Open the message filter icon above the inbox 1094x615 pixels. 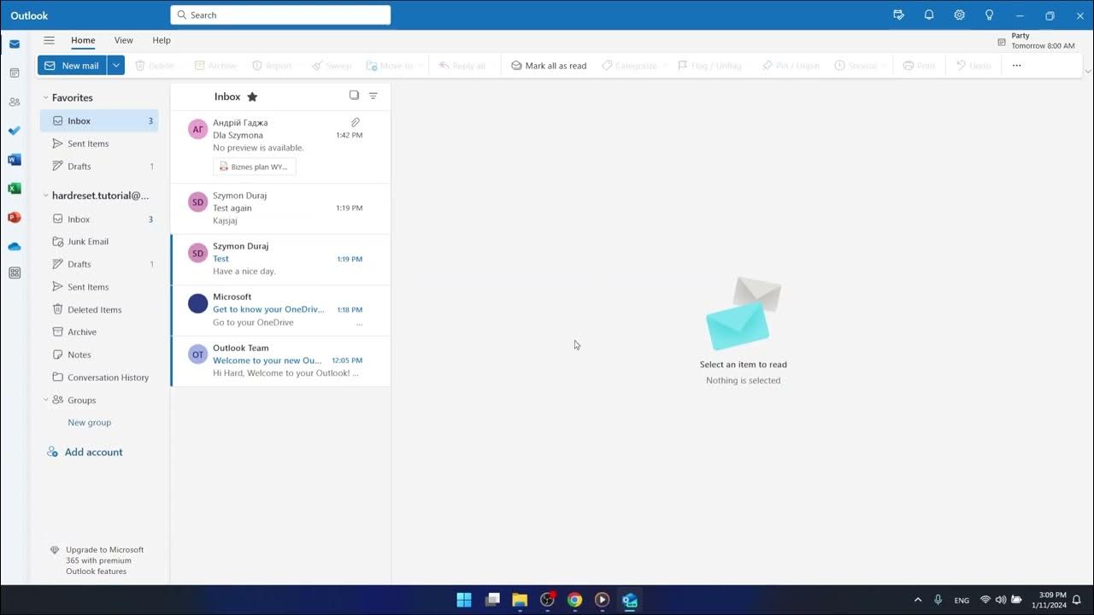(x=373, y=96)
